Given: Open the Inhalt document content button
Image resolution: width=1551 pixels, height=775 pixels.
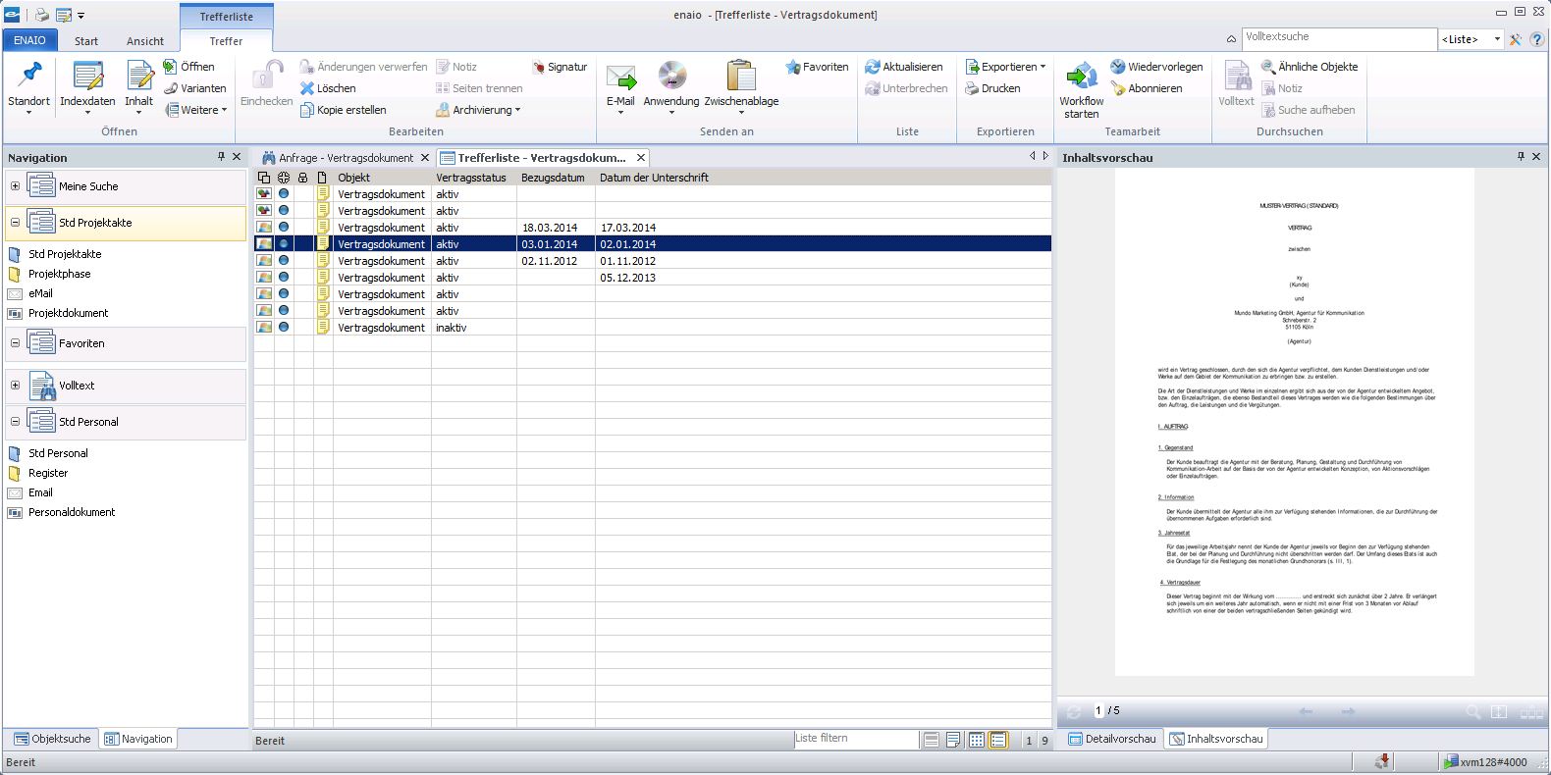Looking at the screenshot, I should tap(138, 86).
